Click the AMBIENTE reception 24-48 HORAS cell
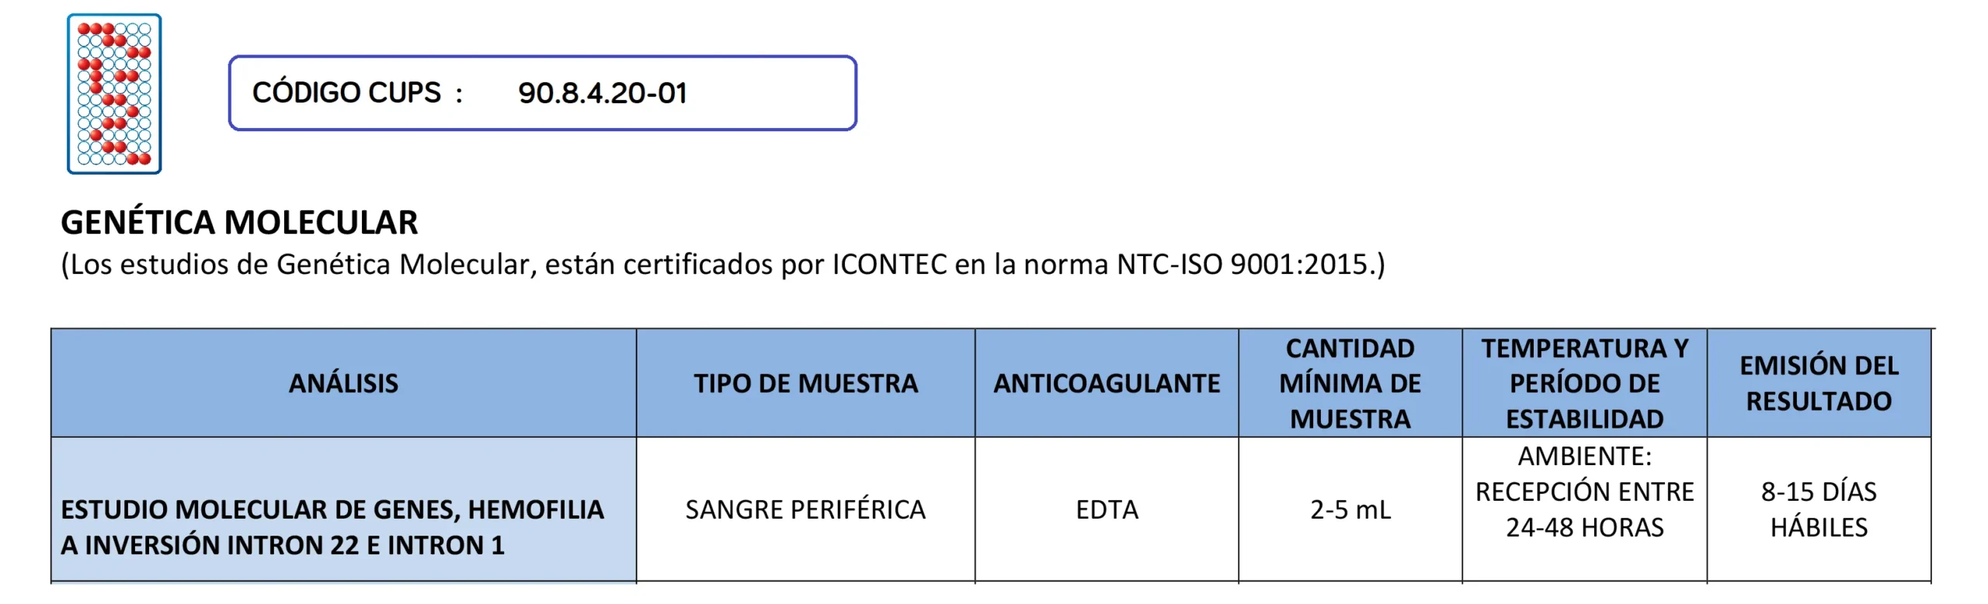Image resolution: width=1988 pixels, height=604 pixels. pyautogui.click(x=1584, y=492)
